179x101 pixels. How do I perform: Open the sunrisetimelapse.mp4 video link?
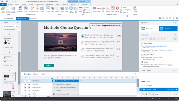157,46
